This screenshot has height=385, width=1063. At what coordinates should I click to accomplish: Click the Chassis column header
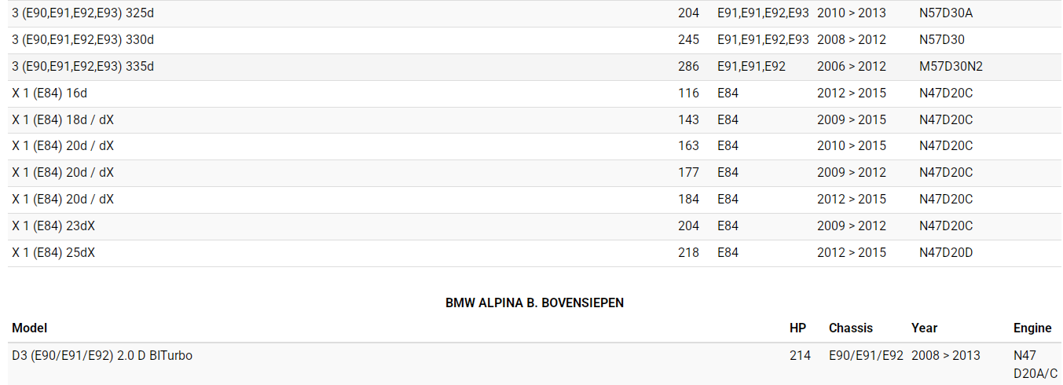851,328
